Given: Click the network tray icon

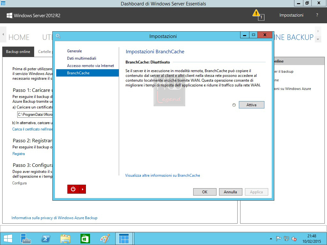Looking at the screenshot, I should [x=286, y=239].
